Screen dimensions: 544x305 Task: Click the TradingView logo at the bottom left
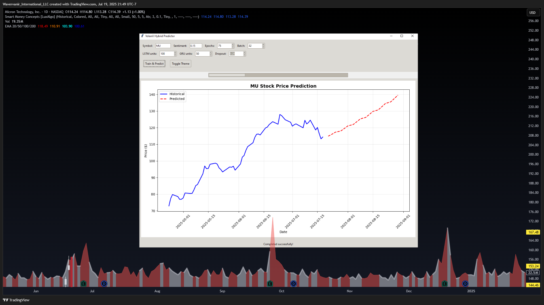[x=16, y=300]
